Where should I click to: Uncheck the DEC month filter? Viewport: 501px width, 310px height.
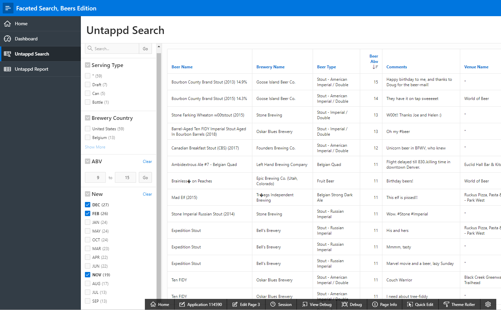pyautogui.click(x=88, y=205)
